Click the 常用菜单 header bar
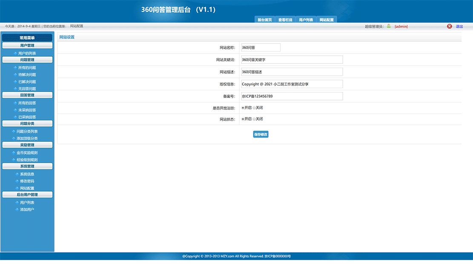The height and width of the screenshot is (264, 473). (27, 38)
